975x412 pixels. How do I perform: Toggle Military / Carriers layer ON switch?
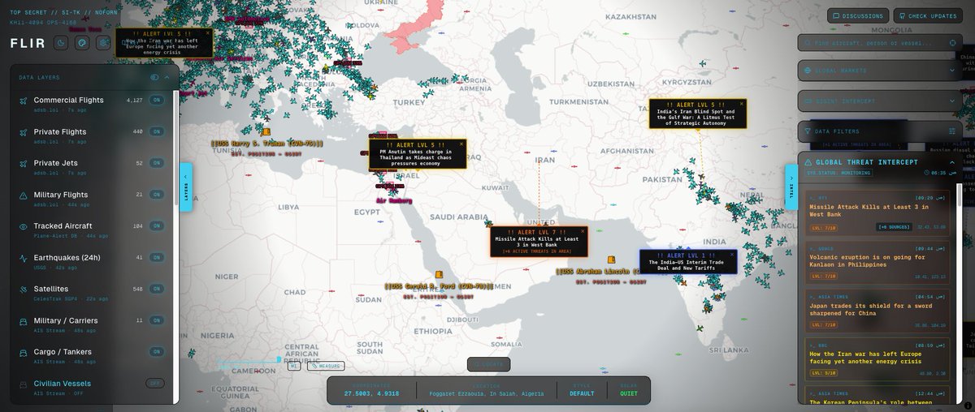[156, 321]
